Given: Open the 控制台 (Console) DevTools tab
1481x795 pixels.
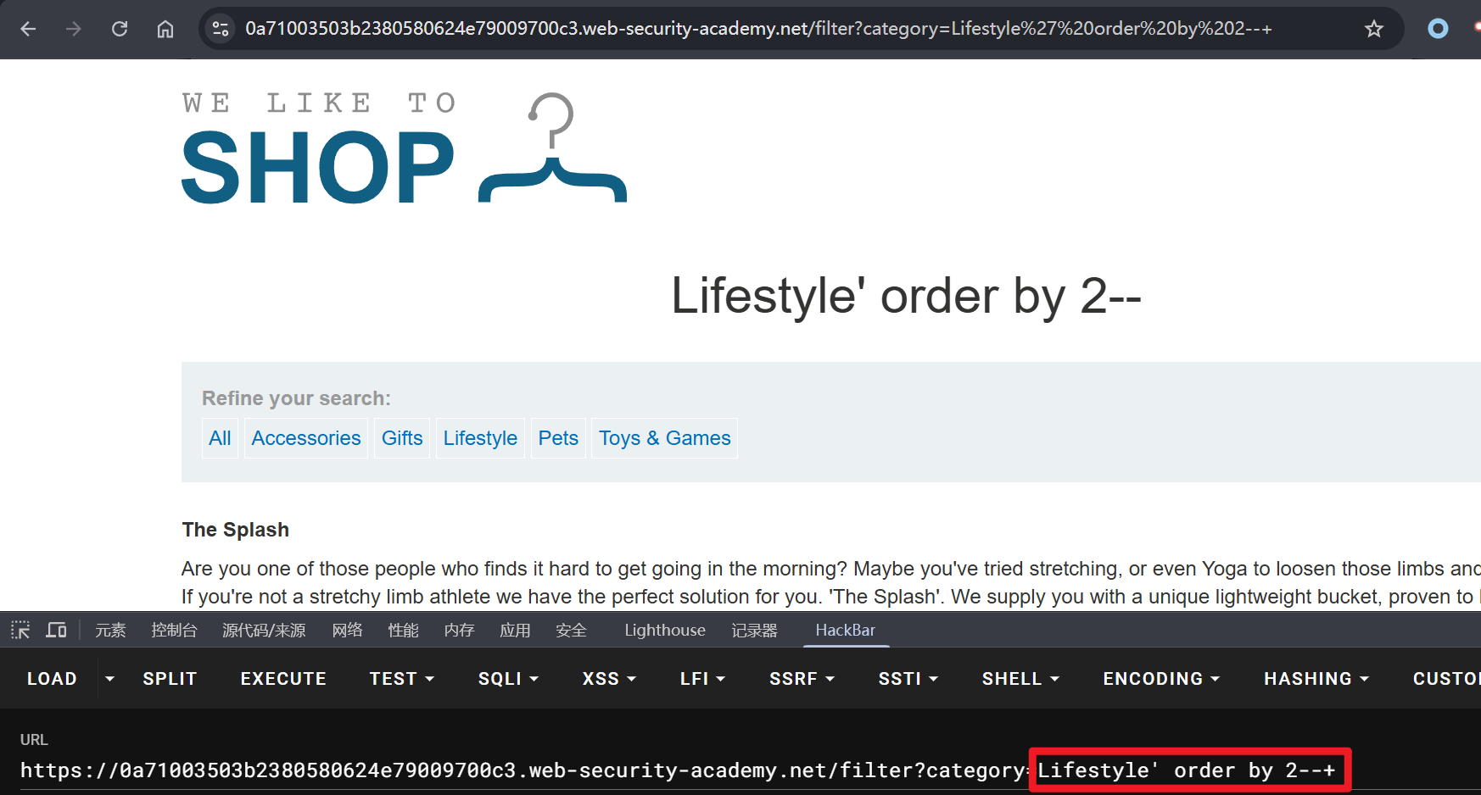Looking at the screenshot, I should (x=174, y=630).
